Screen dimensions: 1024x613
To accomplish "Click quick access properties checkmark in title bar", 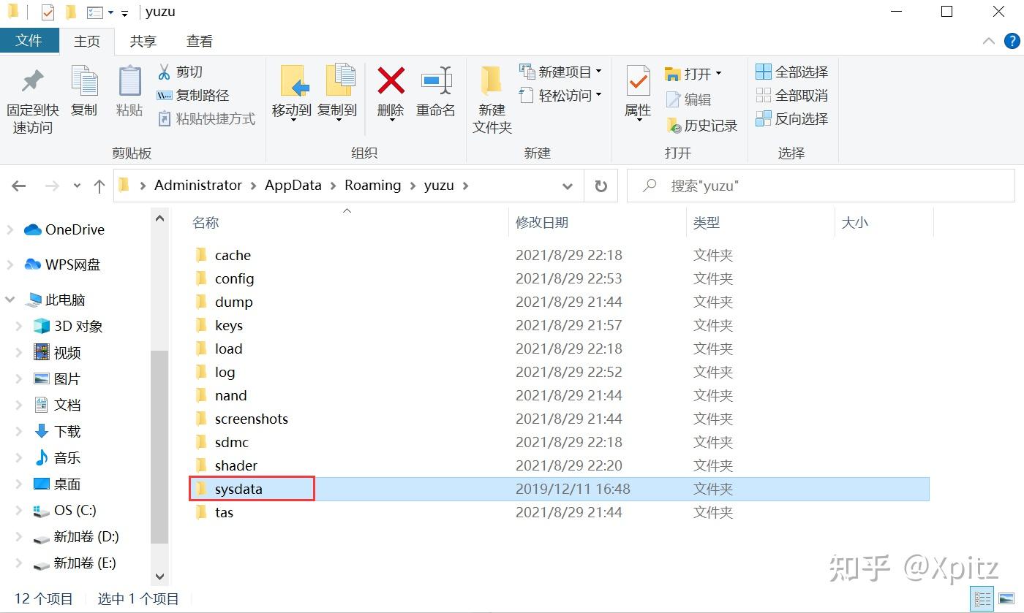I will tap(48, 12).
